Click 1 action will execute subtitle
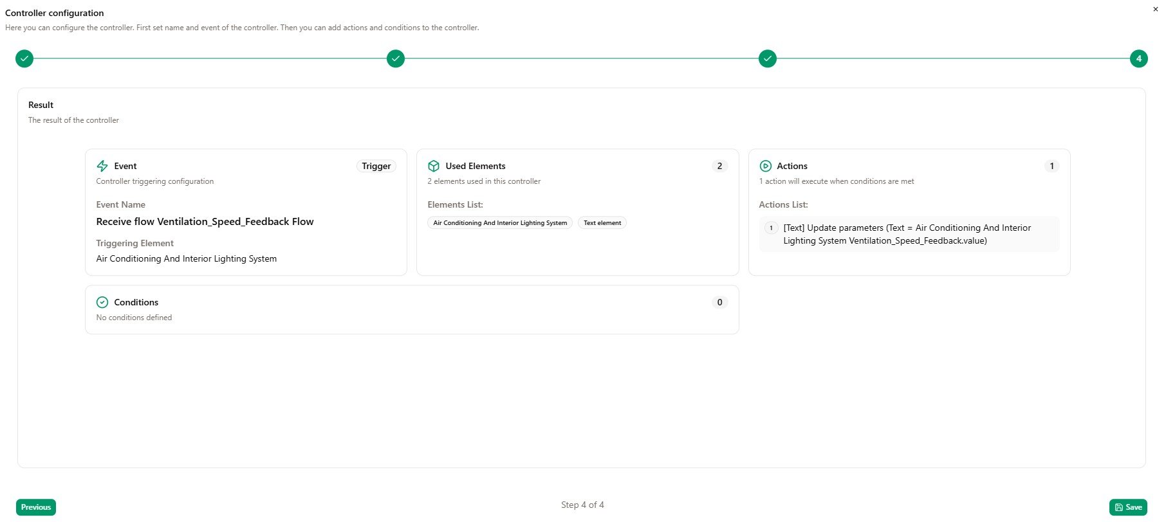This screenshot has width=1166, height=522. (837, 181)
